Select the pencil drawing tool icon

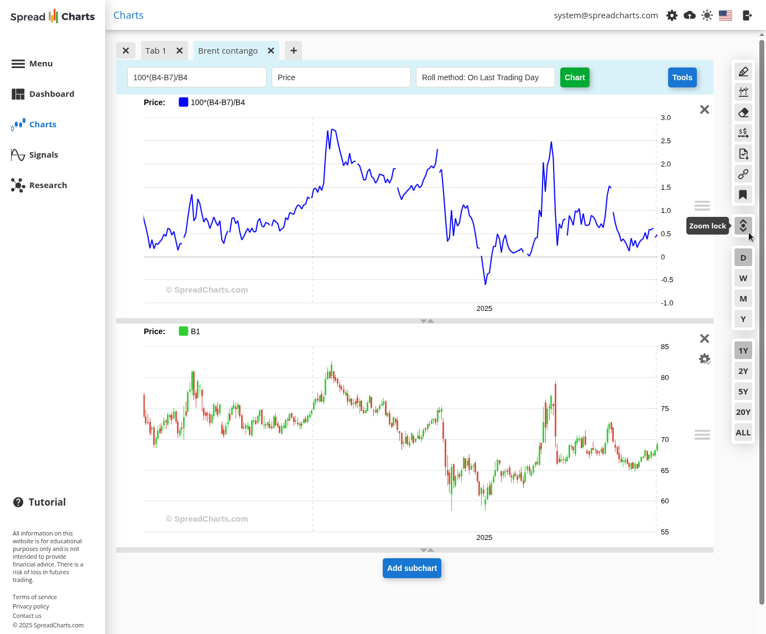click(743, 71)
